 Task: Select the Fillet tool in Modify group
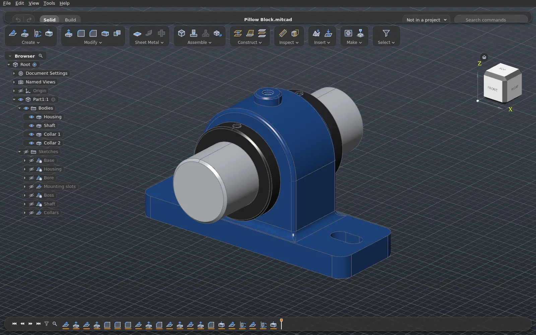(81, 33)
